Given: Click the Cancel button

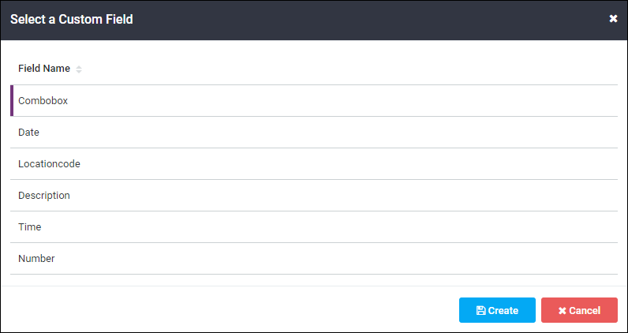Looking at the screenshot, I should tap(579, 310).
